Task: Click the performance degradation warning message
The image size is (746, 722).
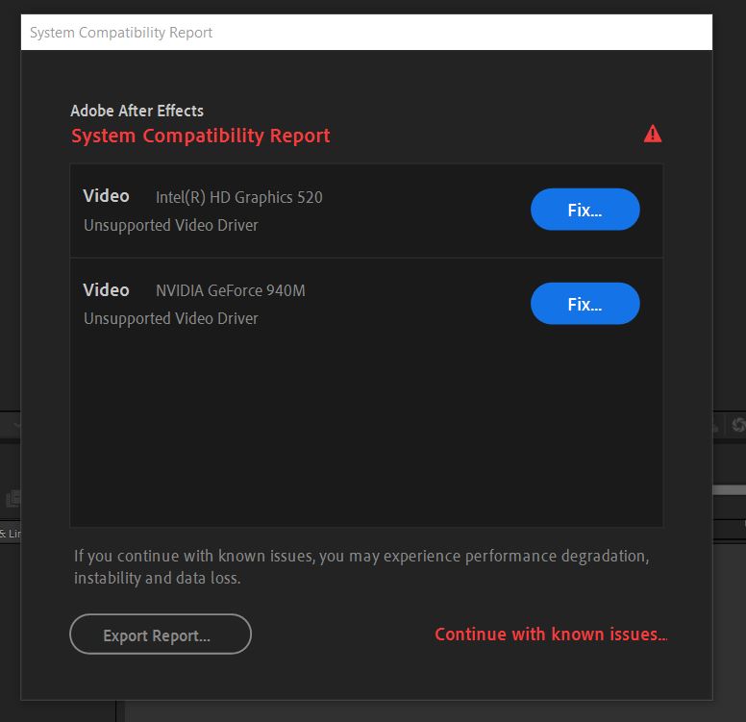Action: [x=361, y=567]
